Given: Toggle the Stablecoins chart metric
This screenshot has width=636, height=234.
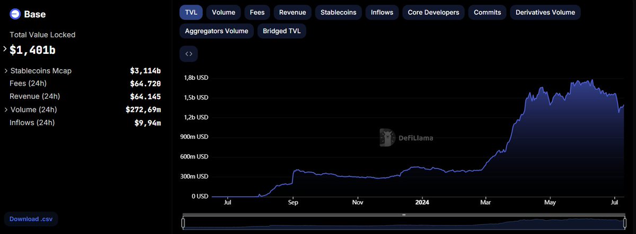Looking at the screenshot, I should (x=339, y=12).
